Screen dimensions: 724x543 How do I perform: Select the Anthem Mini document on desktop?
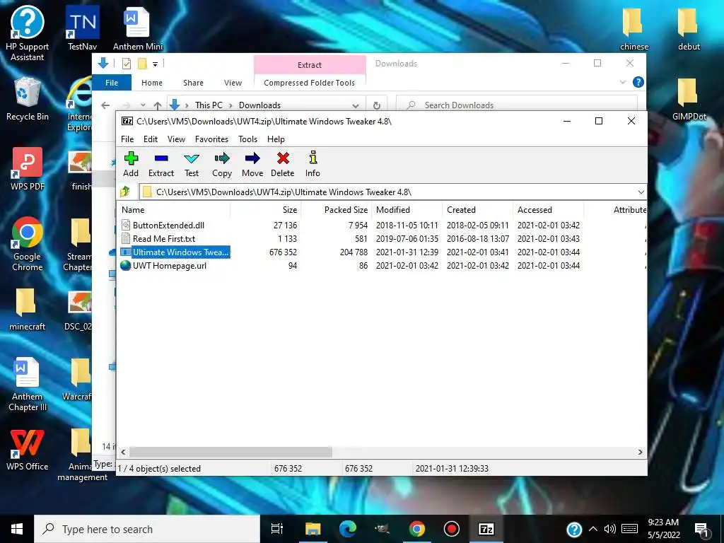coord(138,28)
